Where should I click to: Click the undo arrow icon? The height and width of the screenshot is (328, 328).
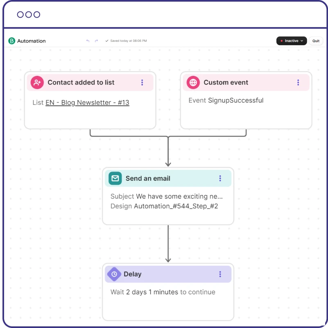[88, 41]
